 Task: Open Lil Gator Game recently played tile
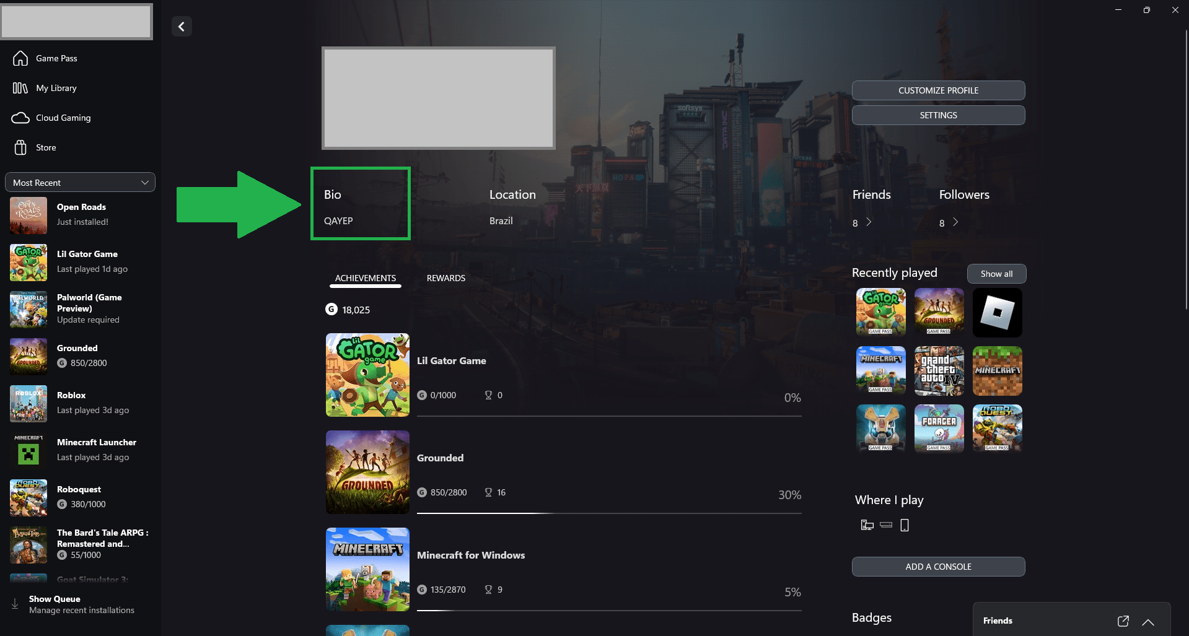coord(880,312)
